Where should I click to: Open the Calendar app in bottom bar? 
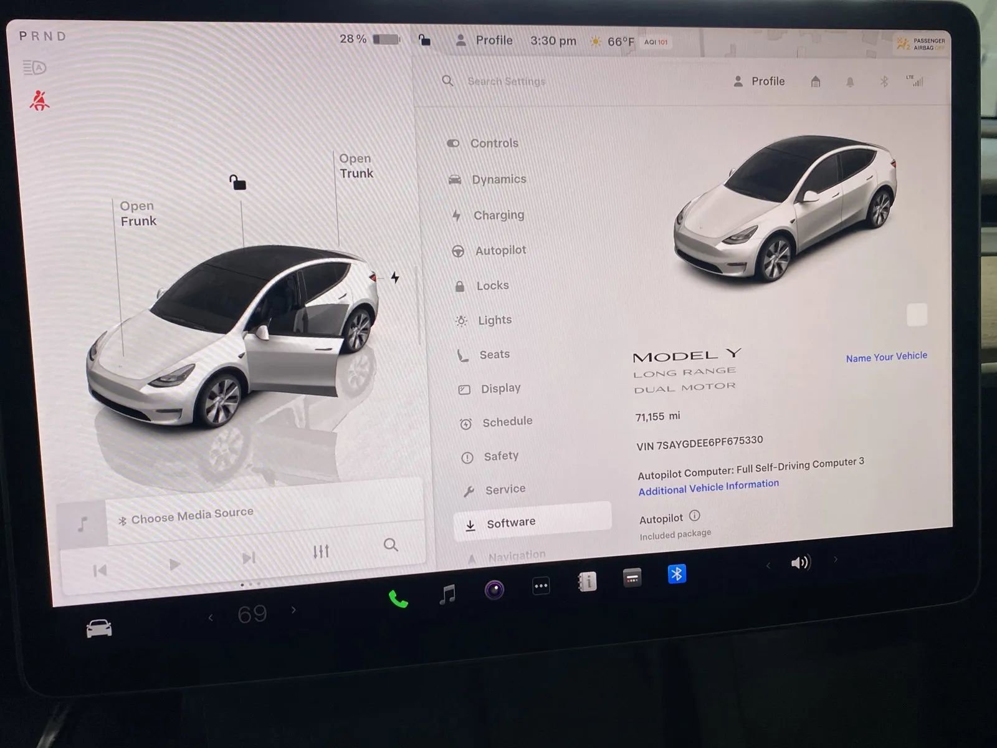click(x=632, y=578)
